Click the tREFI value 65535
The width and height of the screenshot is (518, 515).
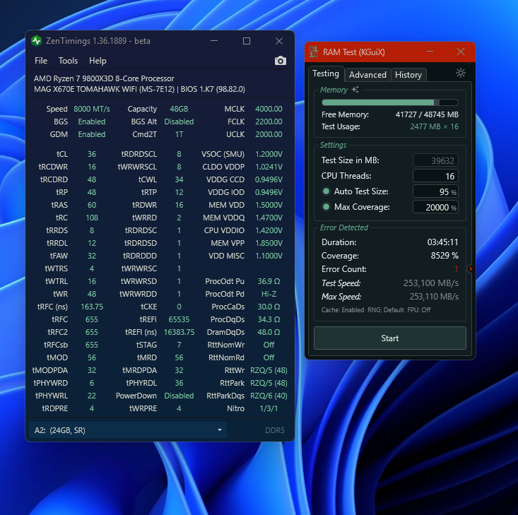pos(179,319)
